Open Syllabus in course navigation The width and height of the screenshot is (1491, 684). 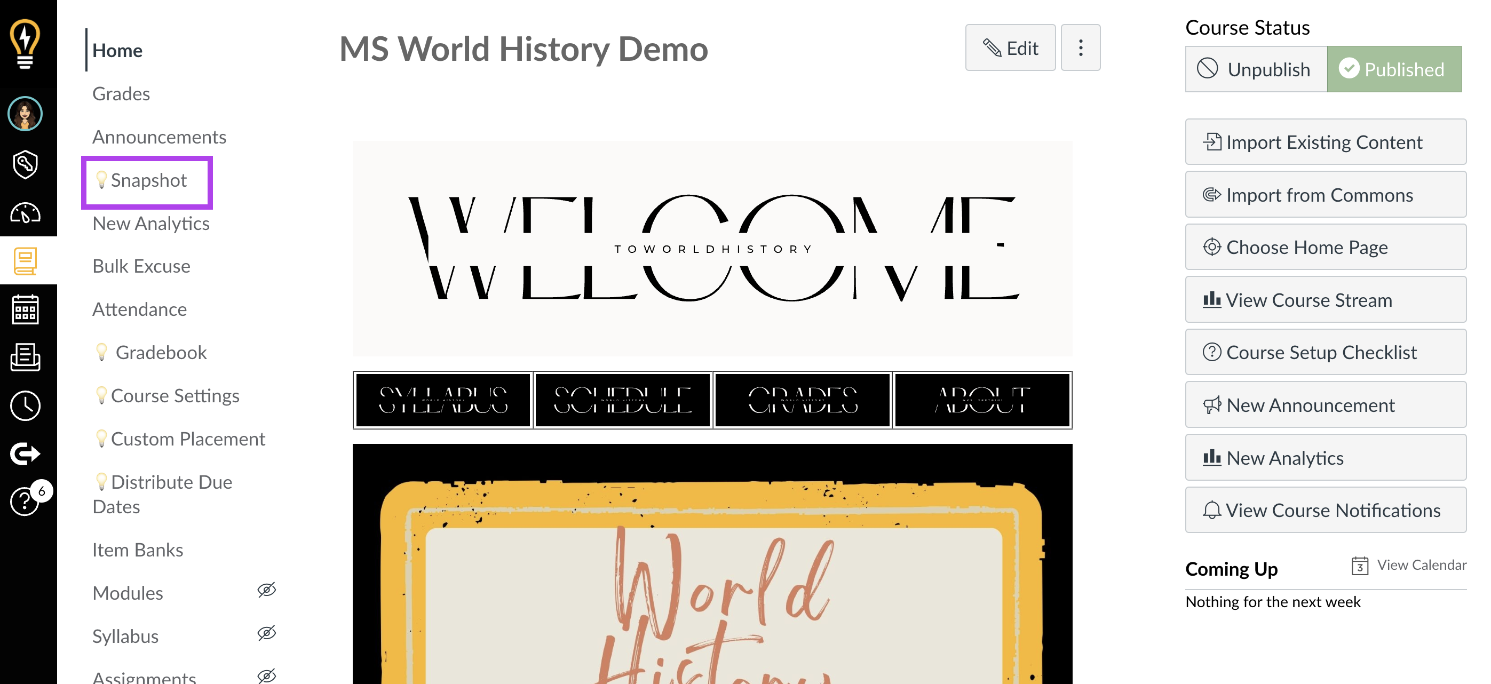[125, 636]
